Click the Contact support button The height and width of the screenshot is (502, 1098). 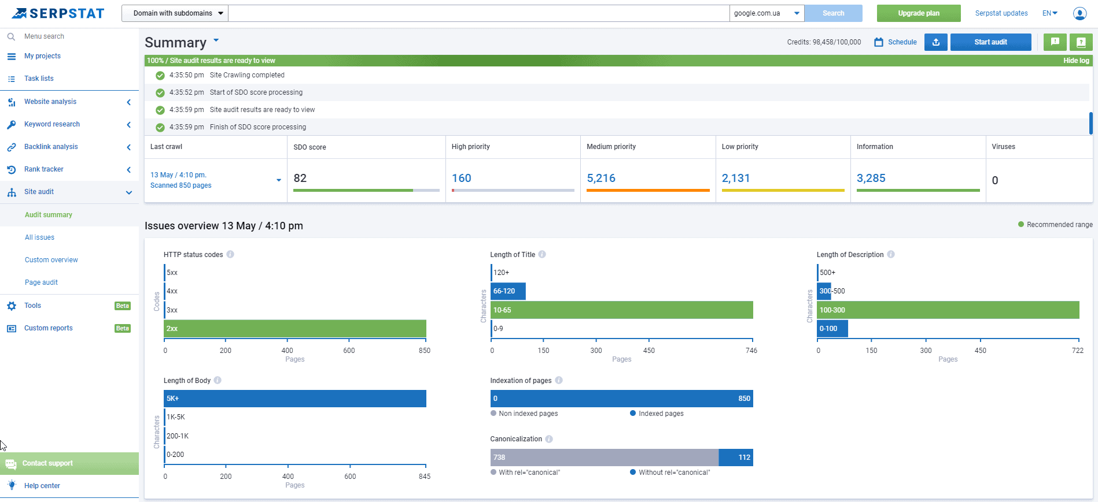click(69, 463)
